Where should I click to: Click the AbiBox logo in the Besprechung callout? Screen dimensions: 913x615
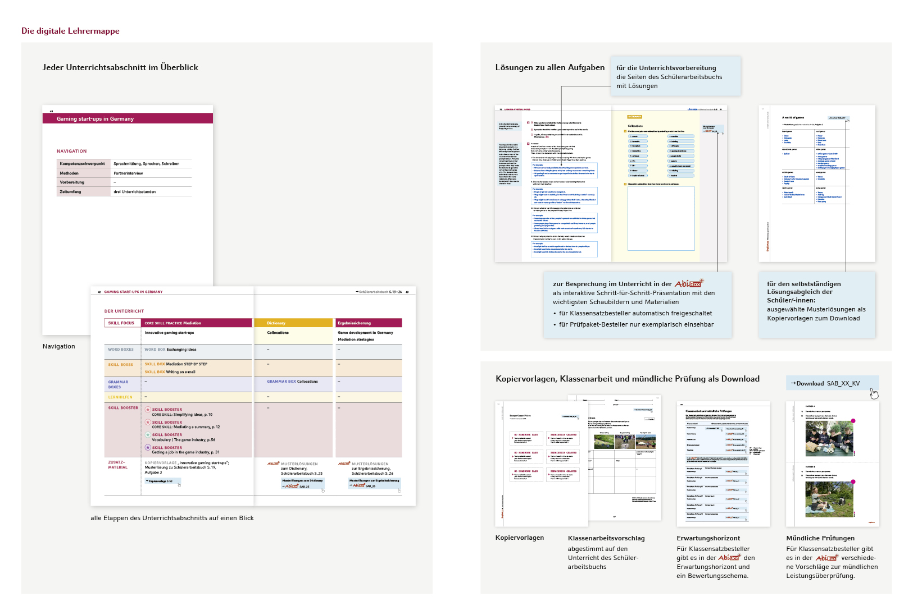click(688, 284)
